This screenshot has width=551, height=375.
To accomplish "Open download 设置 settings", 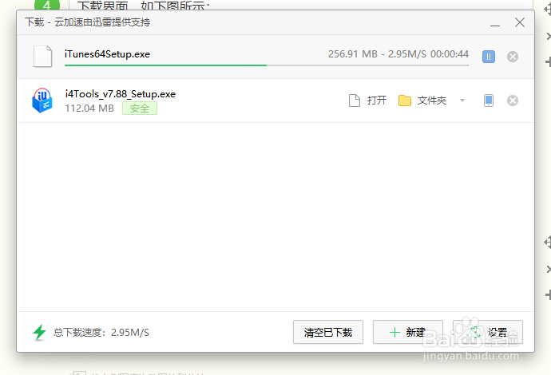I will 488,332.
